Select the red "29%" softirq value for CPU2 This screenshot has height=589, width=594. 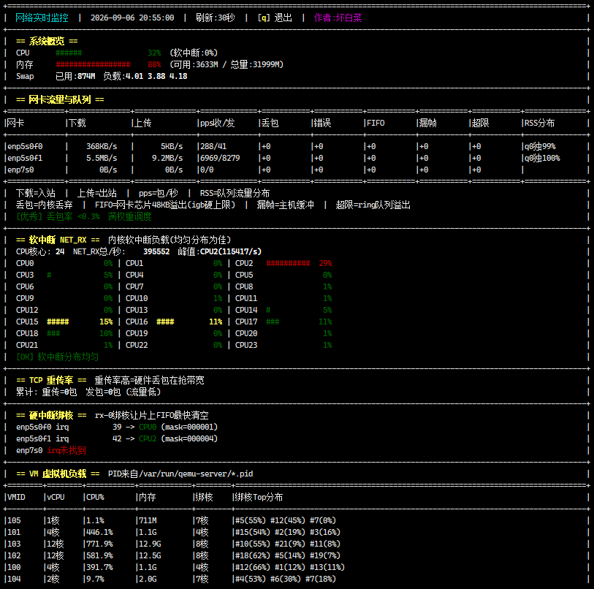click(325, 263)
